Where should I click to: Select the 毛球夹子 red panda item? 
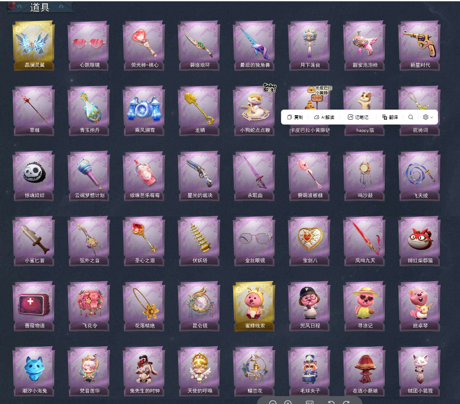tap(309, 371)
